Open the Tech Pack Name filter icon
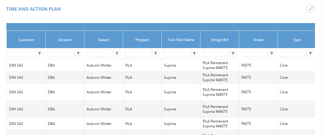 coord(194,54)
